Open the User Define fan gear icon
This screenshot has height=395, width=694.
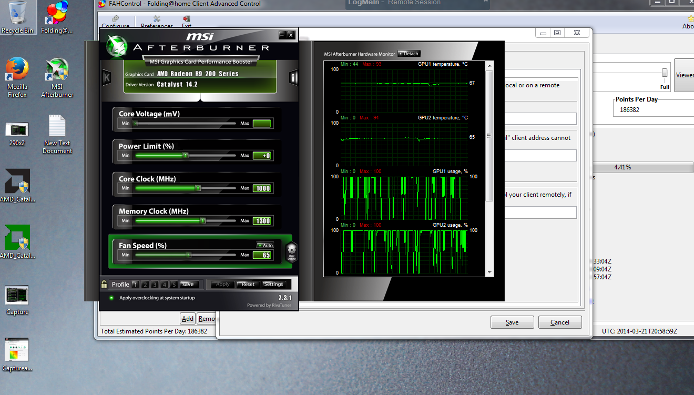292,252
